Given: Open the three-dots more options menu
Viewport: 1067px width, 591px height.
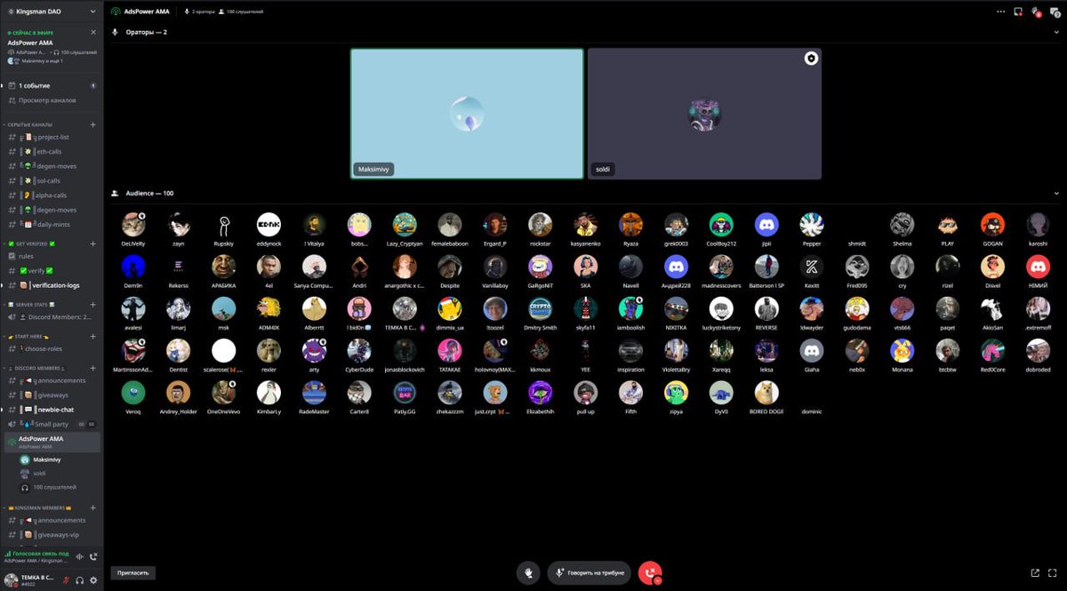Looking at the screenshot, I should 1001,12.
